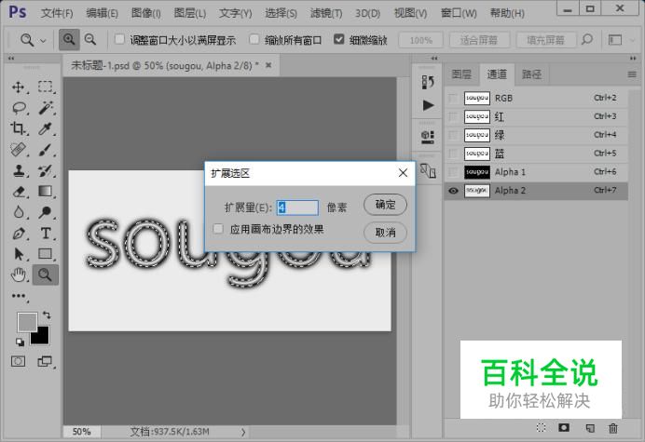Toggle Quick Mask mode
The image size is (645, 442).
coord(18,361)
